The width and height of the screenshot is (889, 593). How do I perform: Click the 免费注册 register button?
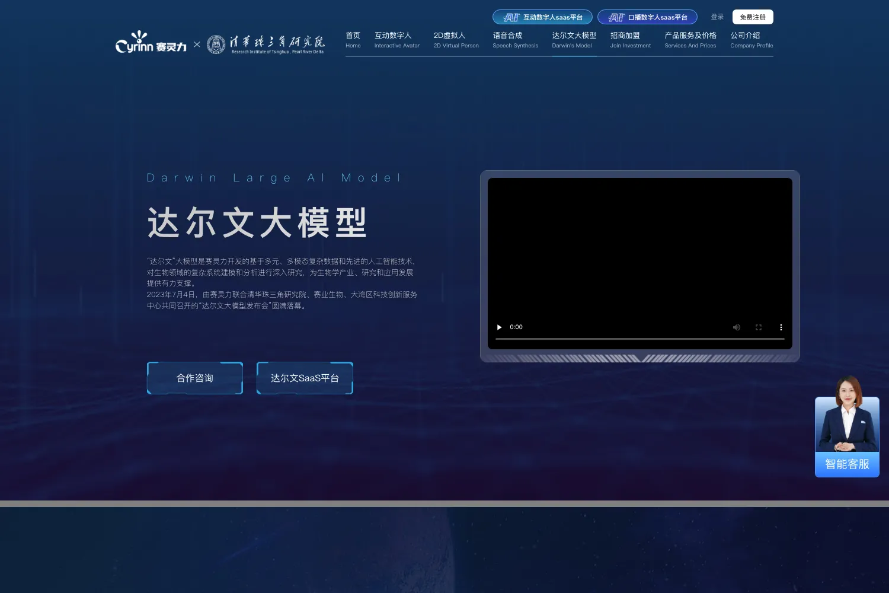(x=753, y=17)
